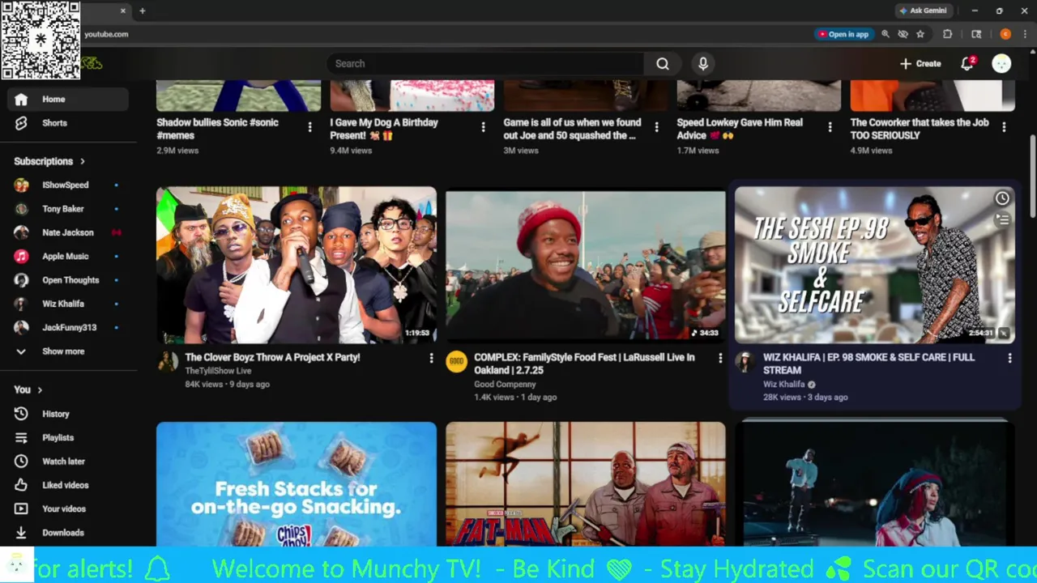Open options for The Coworker short

(1004, 127)
